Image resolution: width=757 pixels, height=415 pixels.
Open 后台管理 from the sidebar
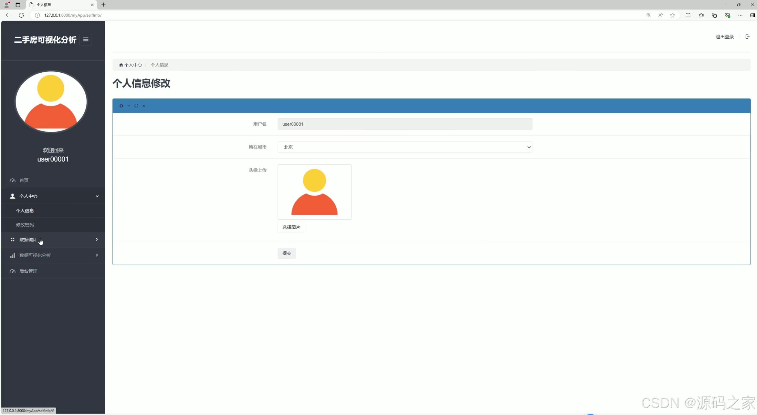(x=28, y=271)
